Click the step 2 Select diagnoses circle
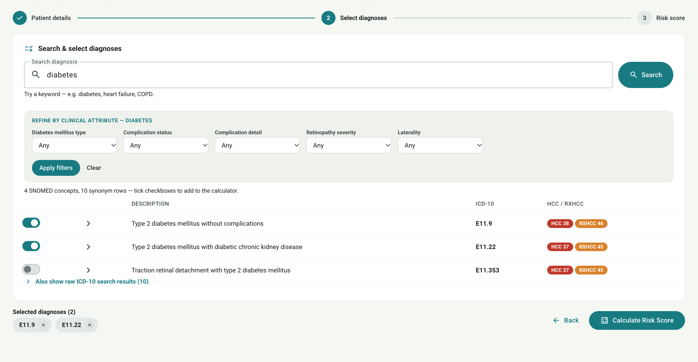The height and width of the screenshot is (362, 698). pyautogui.click(x=328, y=18)
